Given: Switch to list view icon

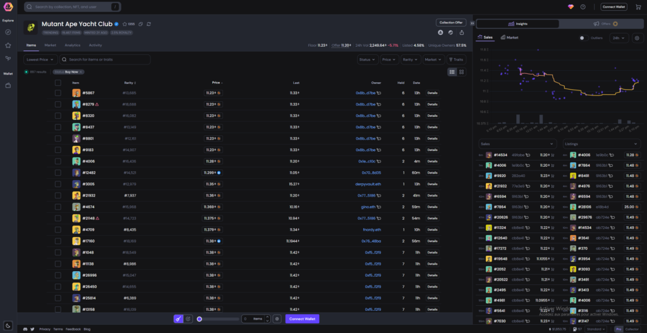Looking at the screenshot, I should click(452, 72).
